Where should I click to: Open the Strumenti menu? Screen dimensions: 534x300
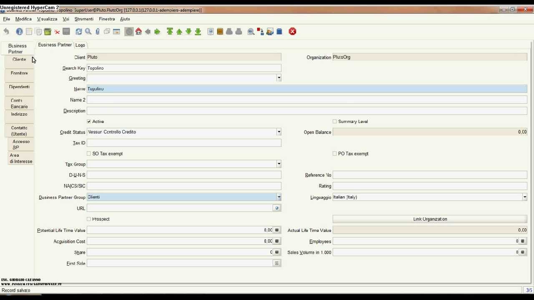tap(84, 19)
